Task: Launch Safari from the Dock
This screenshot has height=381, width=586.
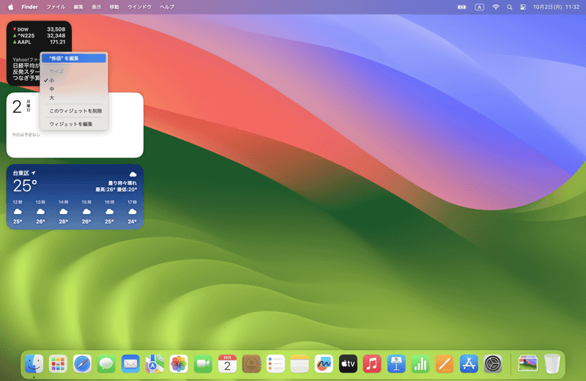Action: (82, 364)
